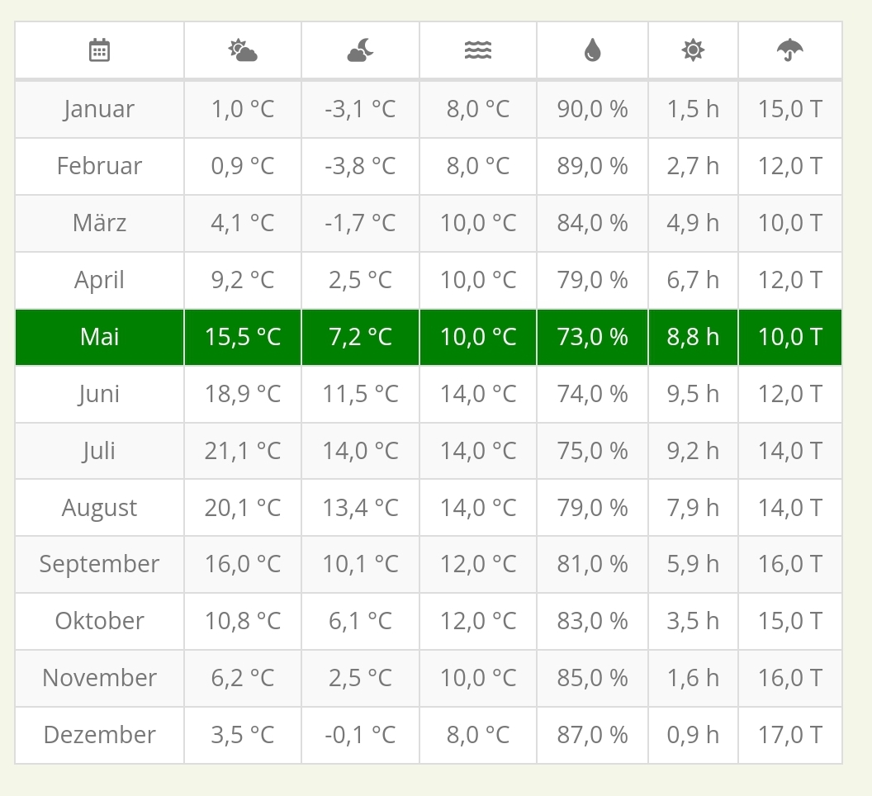Select the Februar row label

point(99,166)
